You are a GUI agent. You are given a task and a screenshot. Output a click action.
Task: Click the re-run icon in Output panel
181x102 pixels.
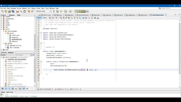[x=2, y=94]
